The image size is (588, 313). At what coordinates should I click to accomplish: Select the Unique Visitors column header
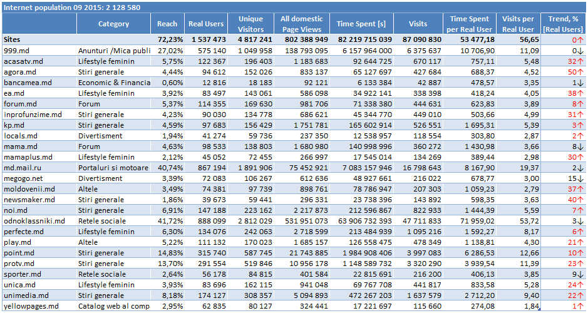(251, 24)
